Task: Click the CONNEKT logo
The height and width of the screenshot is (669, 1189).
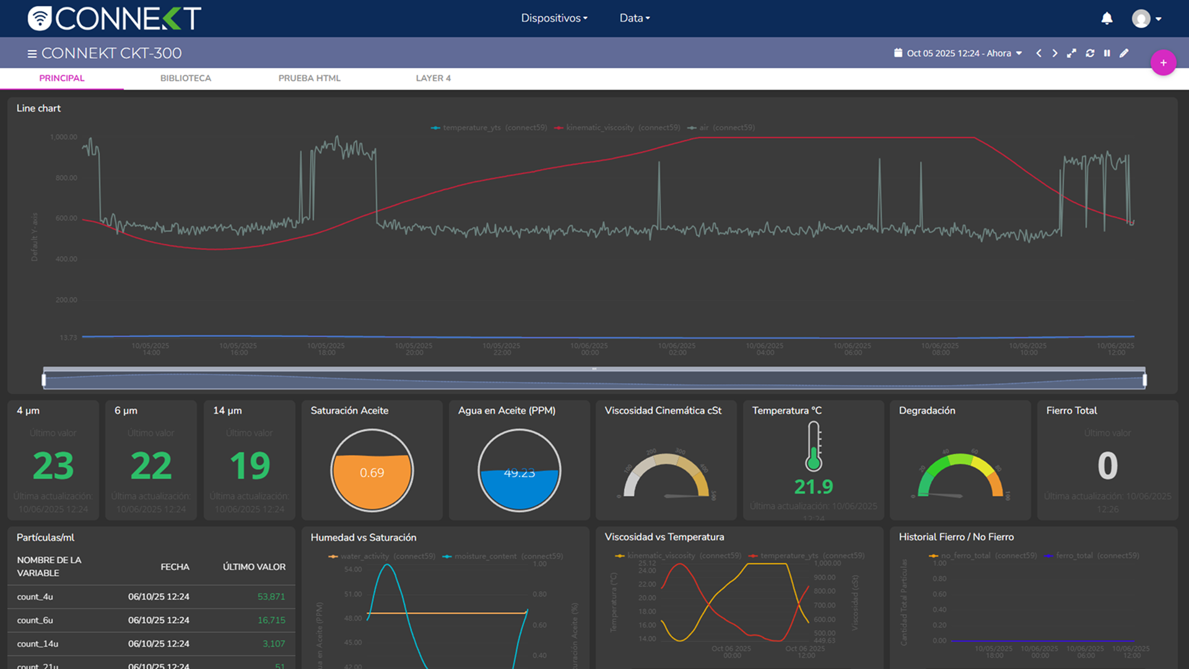Action: coord(115,19)
